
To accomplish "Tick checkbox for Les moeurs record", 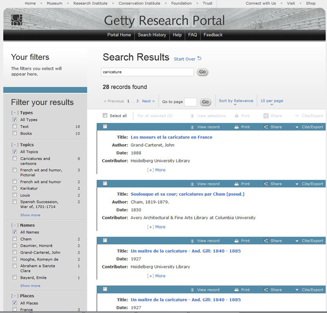I will pyautogui.click(x=105, y=127).
